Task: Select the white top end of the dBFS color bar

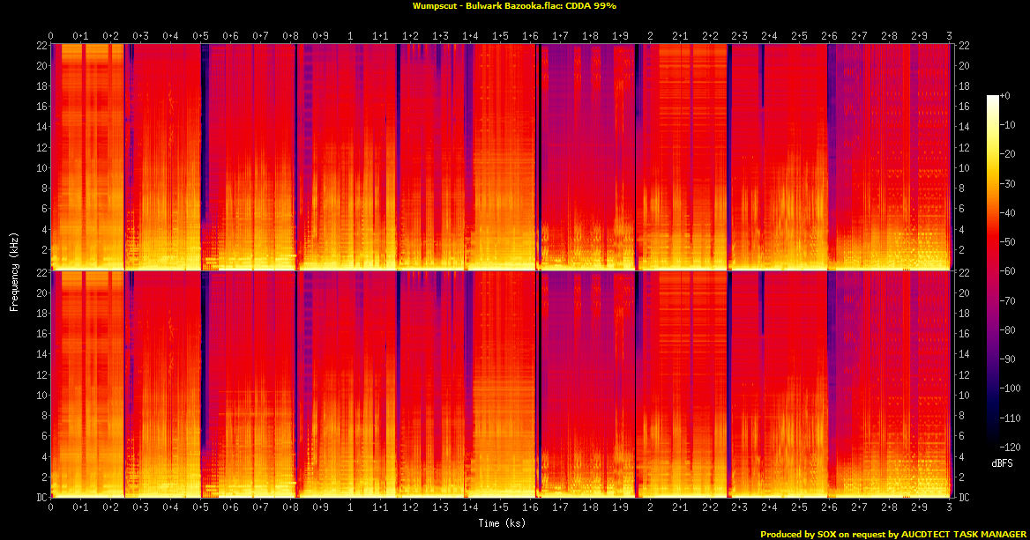Action: [994, 97]
